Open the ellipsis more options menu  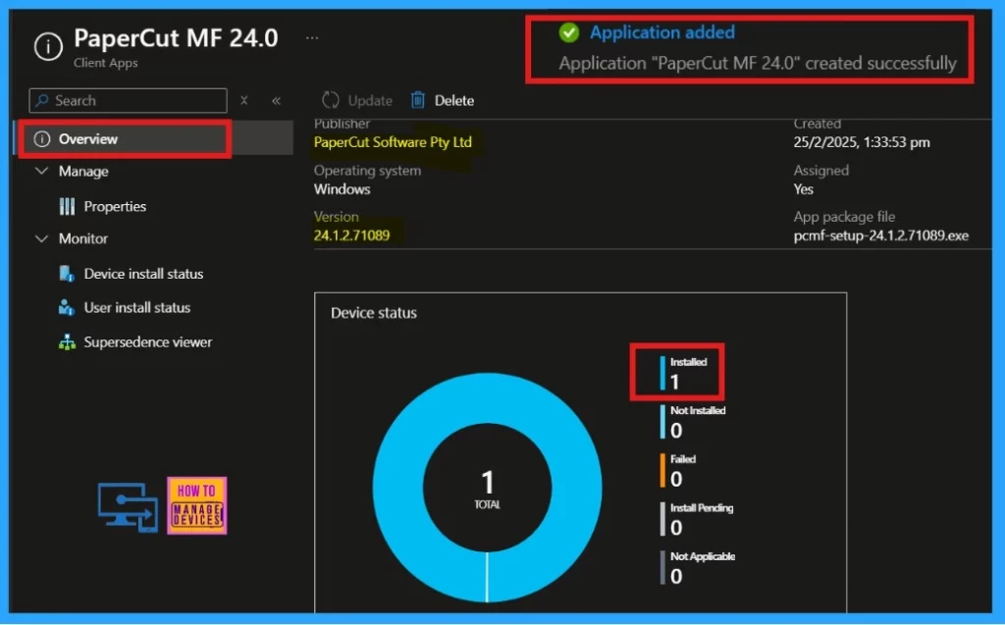(x=312, y=38)
